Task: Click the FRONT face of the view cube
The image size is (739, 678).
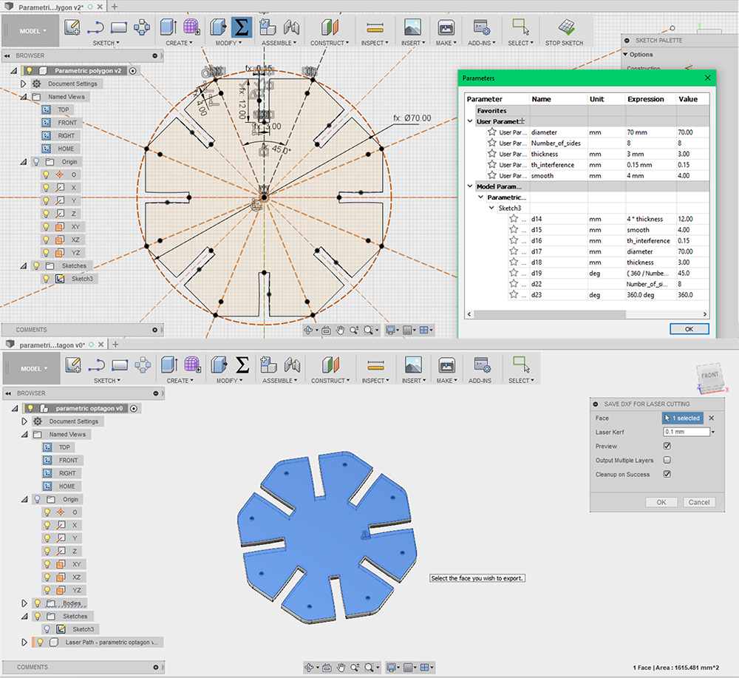Action: coord(709,376)
